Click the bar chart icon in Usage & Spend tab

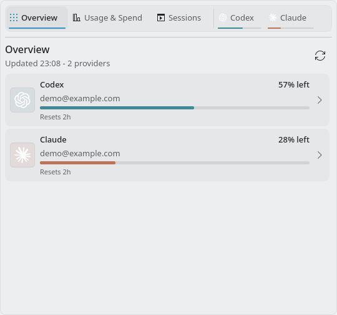click(77, 17)
